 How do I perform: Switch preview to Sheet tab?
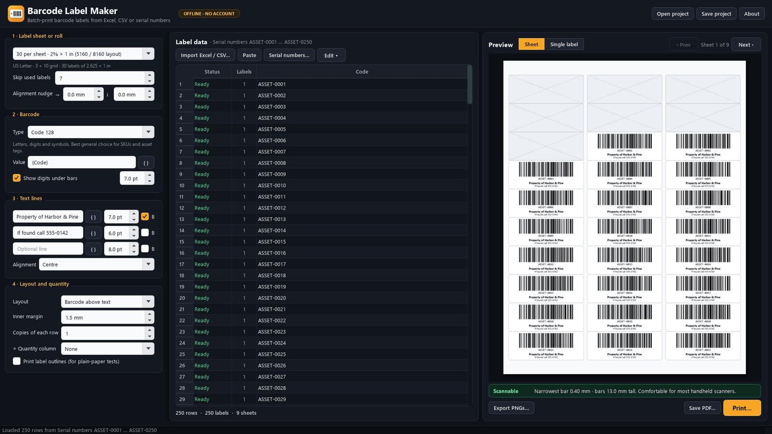[531, 44]
